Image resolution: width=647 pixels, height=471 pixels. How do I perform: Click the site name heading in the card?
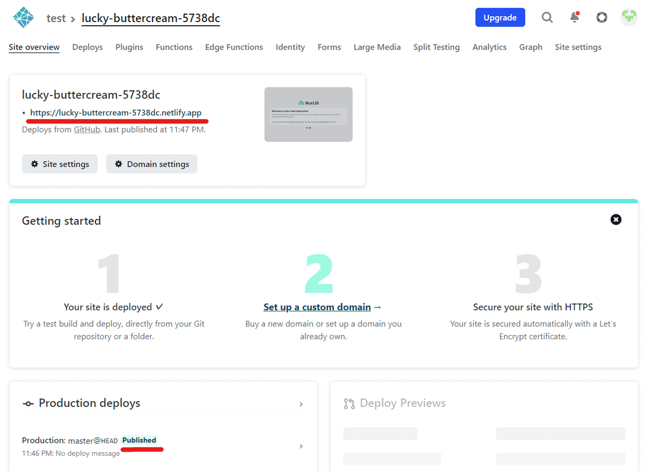(x=91, y=95)
